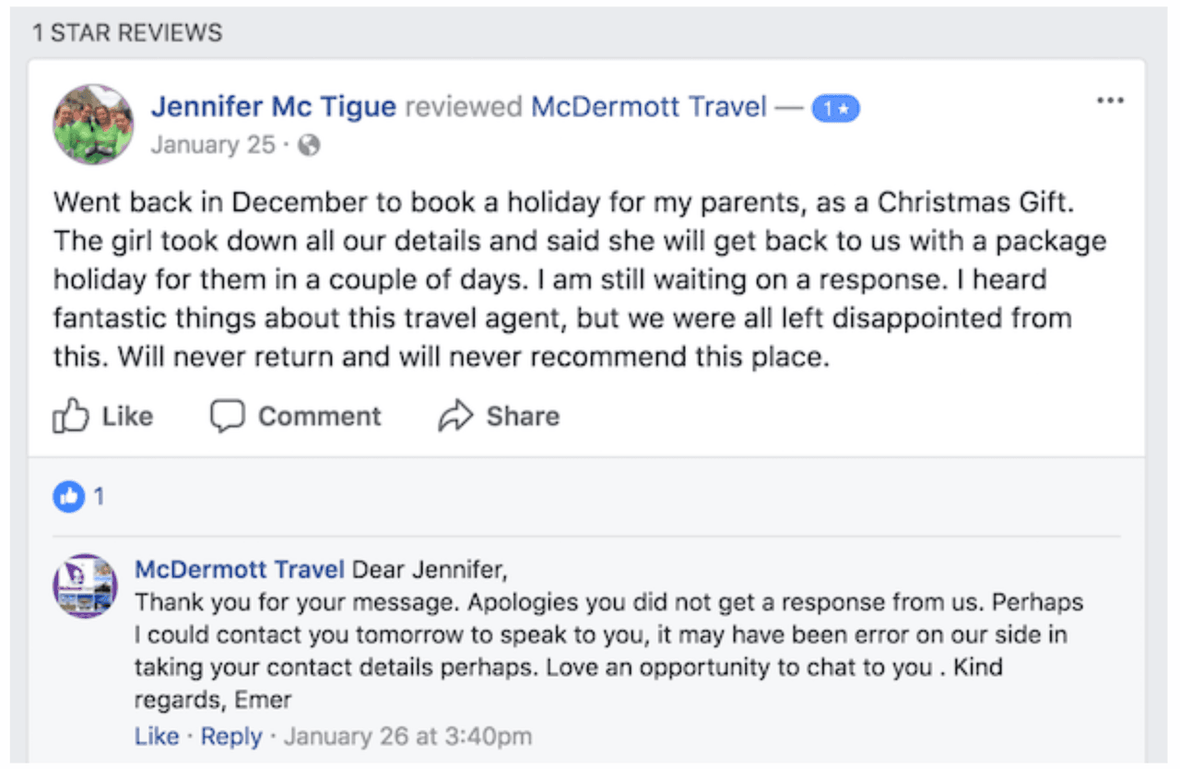The height and width of the screenshot is (769, 1180).
Task: Like McDermott Travel's reply comment
Action: (x=157, y=737)
